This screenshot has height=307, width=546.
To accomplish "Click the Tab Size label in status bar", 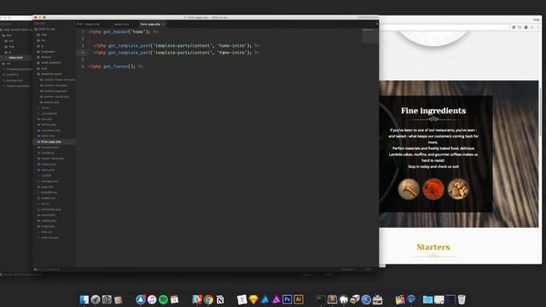I will coord(348,269).
